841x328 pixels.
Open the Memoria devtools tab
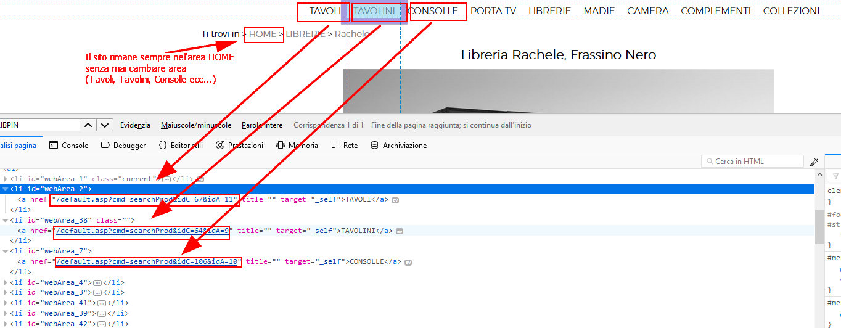point(297,146)
